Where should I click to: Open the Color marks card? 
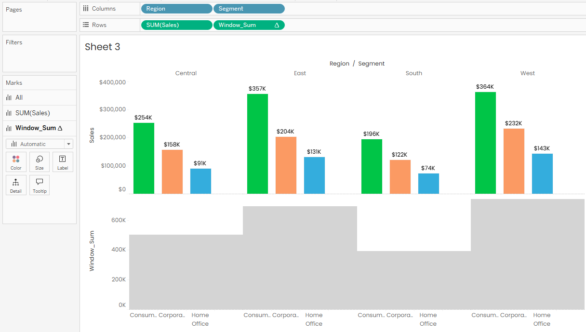[16, 162]
